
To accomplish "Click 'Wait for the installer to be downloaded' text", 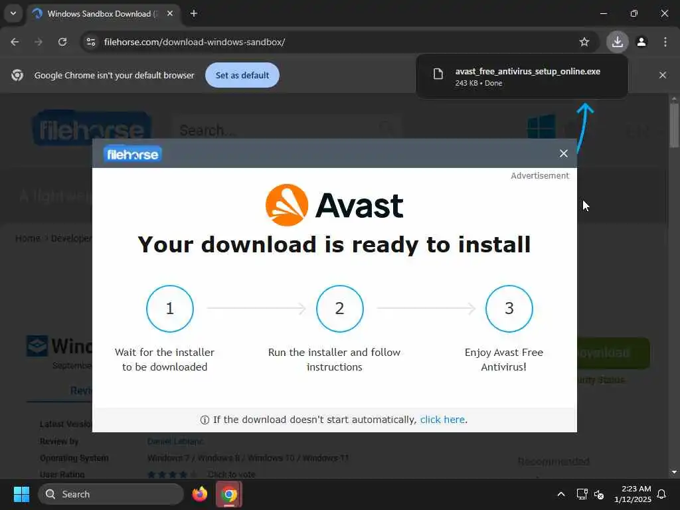I will pyautogui.click(x=165, y=359).
